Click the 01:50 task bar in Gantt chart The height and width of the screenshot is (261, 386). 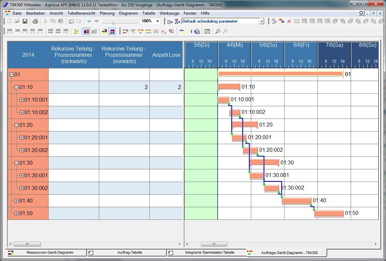click(x=328, y=213)
